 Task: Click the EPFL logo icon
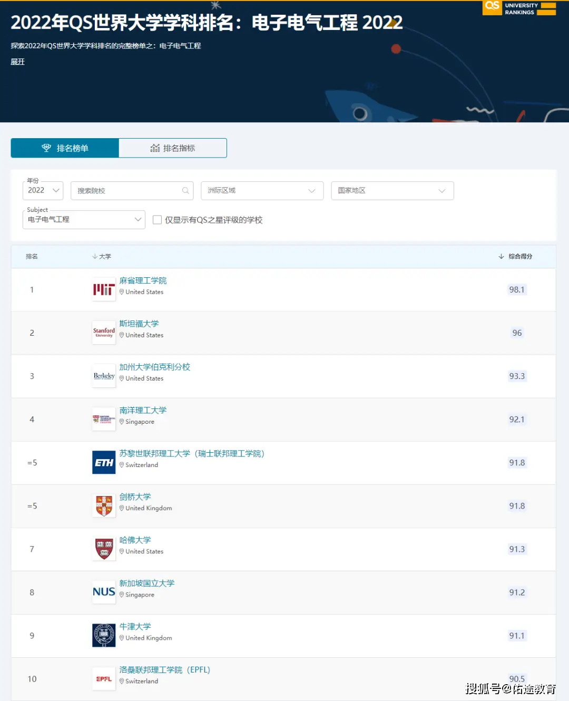[104, 679]
